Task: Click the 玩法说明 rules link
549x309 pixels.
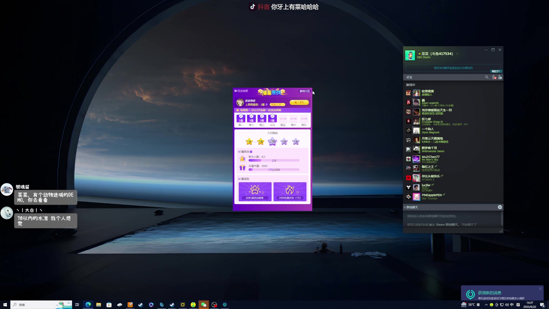Action: [241, 91]
